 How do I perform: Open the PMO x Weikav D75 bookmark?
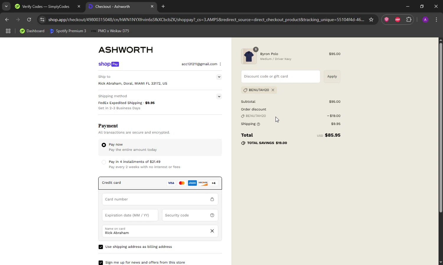coord(110,31)
